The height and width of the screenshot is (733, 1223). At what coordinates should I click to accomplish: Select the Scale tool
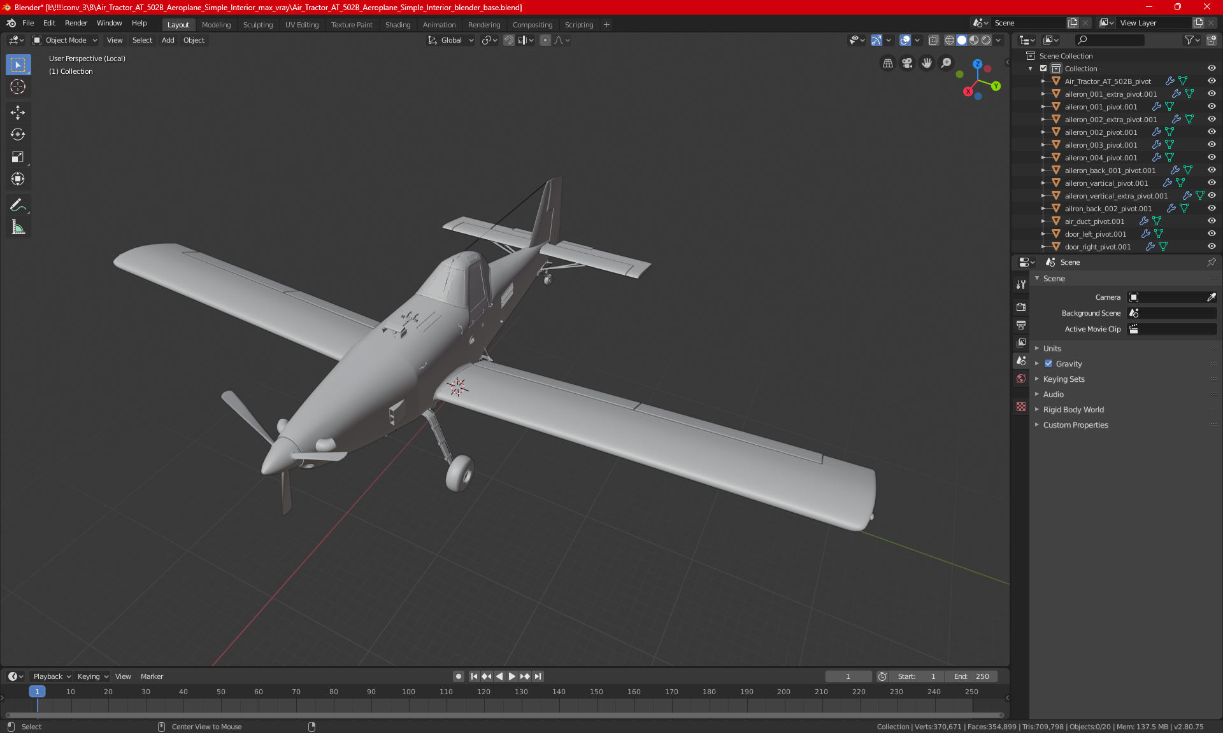pyautogui.click(x=18, y=157)
